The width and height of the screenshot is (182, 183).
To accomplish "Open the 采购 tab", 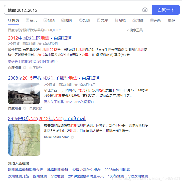I will pos(156,20).
